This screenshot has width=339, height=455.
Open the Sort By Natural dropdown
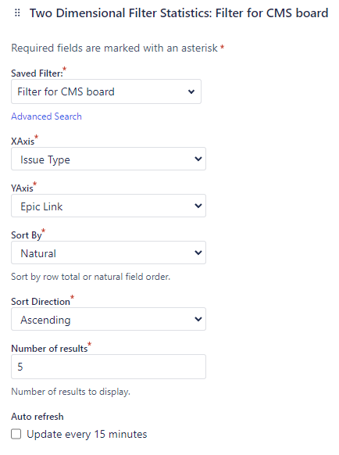(x=109, y=253)
